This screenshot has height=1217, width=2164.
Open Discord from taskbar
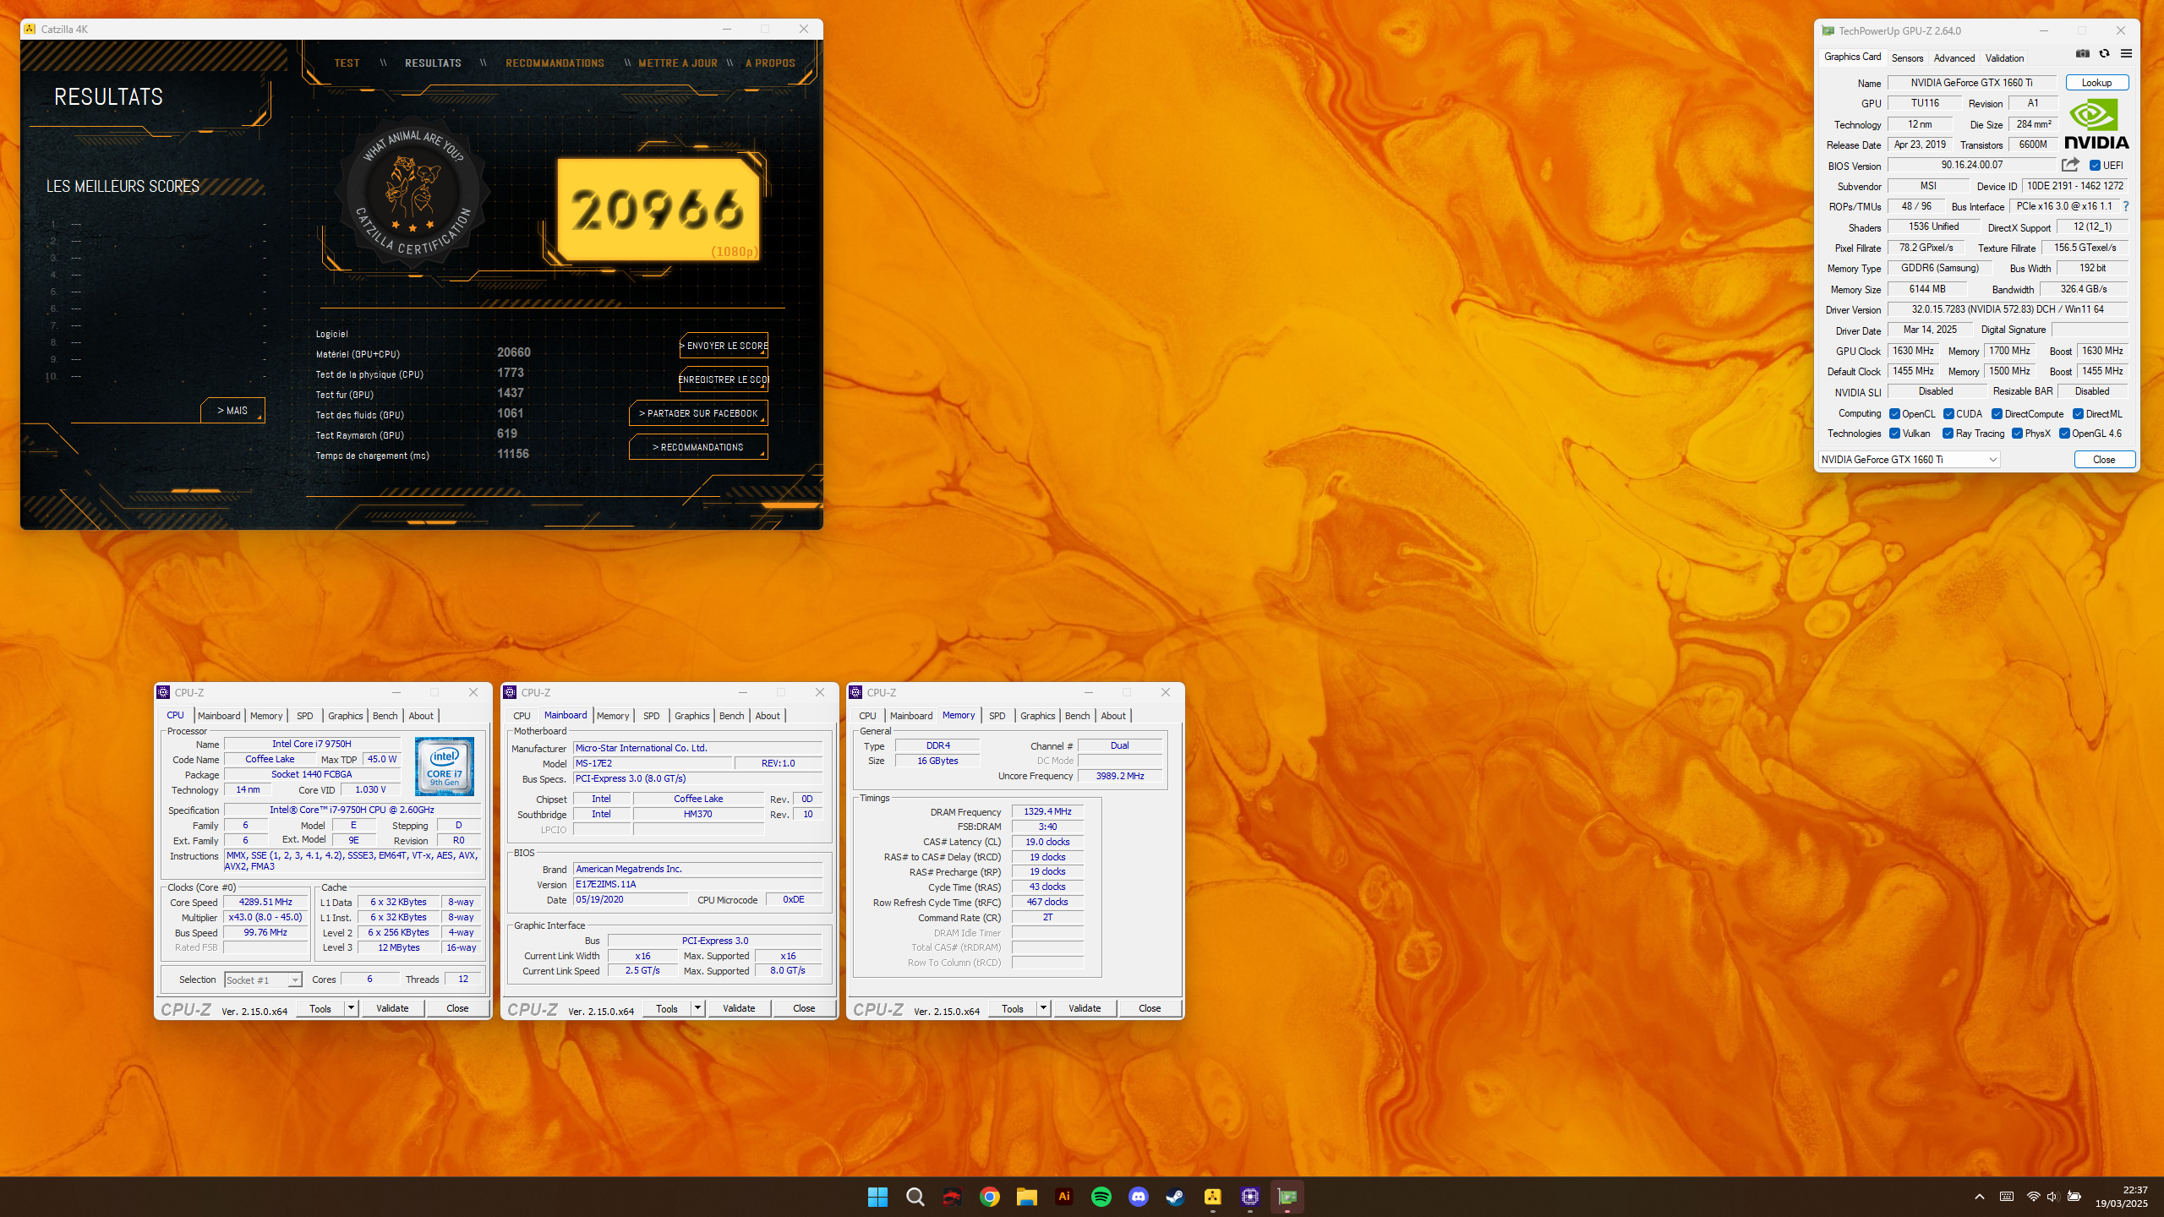[x=1138, y=1197]
